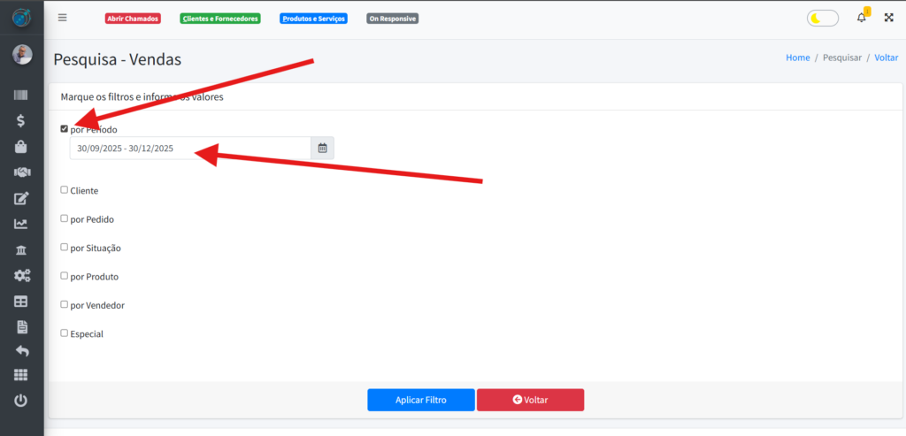Image resolution: width=906 pixels, height=436 pixels.
Task: Enable the Cliente filter checkbox
Action: coord(64,189)
